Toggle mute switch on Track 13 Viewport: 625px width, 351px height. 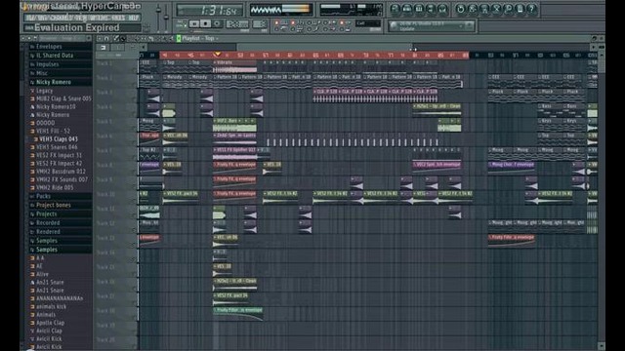point(135,244)
